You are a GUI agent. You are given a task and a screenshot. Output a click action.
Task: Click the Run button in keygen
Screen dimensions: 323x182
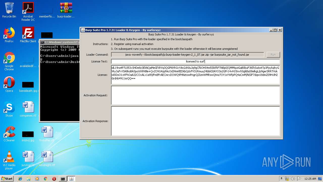(x=273, y=55)
